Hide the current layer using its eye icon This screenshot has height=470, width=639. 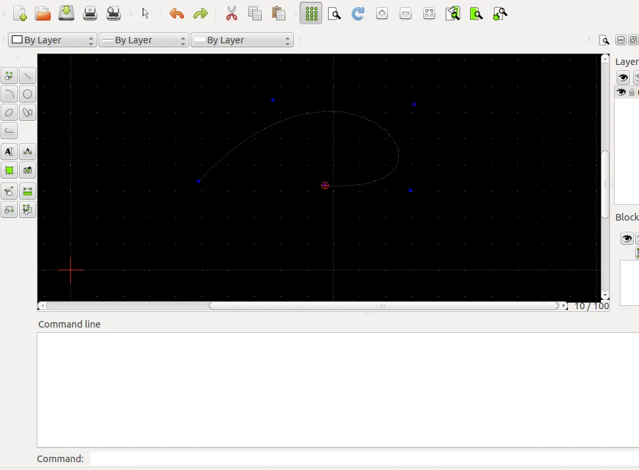tap(621, 92)
